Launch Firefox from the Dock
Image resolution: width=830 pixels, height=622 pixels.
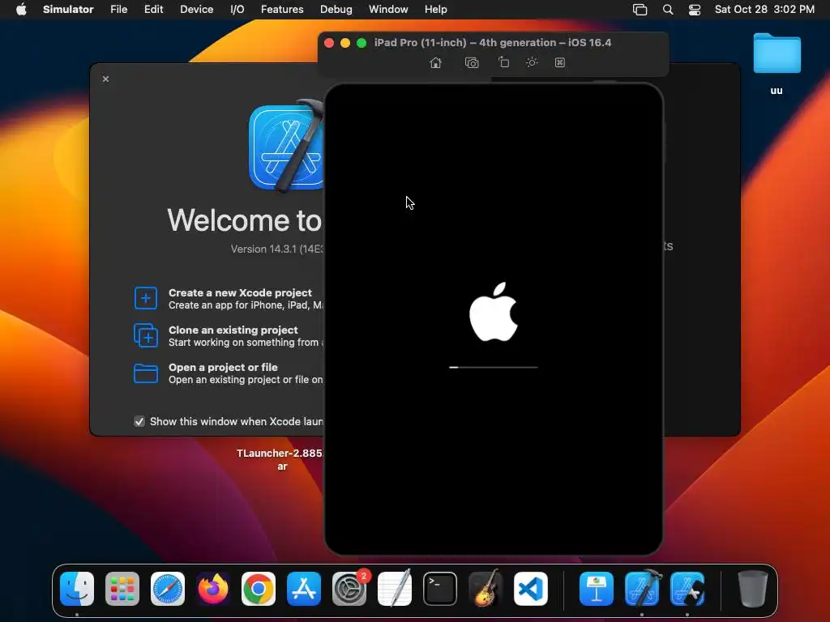pos(213,589)
